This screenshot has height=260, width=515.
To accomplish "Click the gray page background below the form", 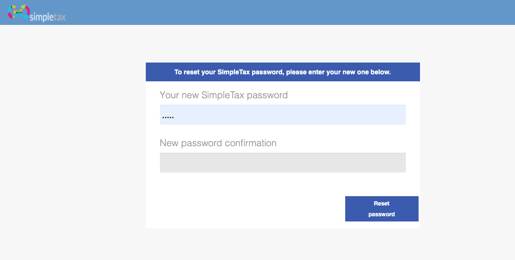I will [282, 244].
